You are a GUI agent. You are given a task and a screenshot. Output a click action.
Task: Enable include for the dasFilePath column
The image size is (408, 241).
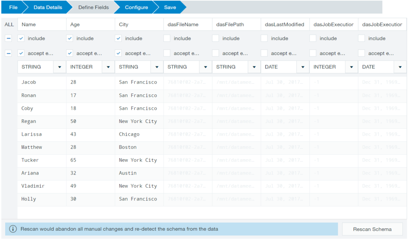215,38
